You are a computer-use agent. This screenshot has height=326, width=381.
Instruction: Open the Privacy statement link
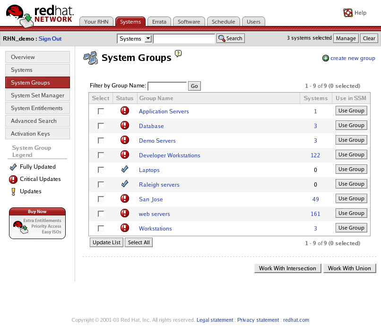point(258,320)
